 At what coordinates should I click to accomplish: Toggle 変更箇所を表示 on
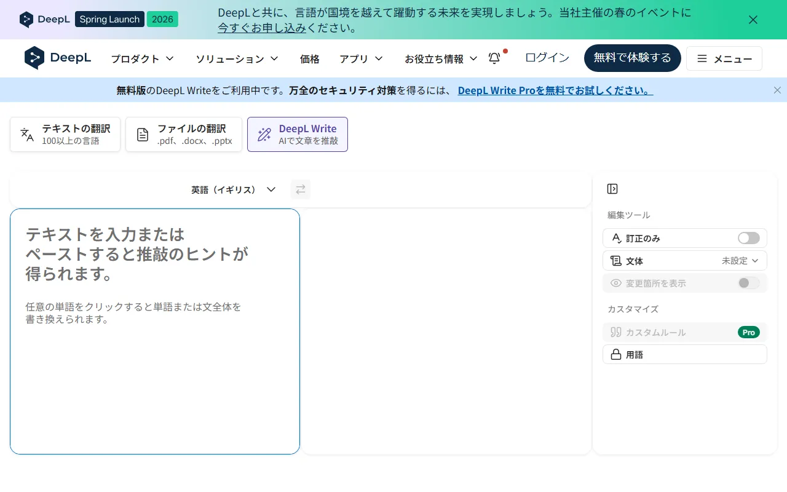click(x=748, y=283)
